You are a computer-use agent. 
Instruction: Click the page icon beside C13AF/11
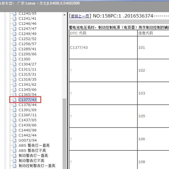point(15,115)
